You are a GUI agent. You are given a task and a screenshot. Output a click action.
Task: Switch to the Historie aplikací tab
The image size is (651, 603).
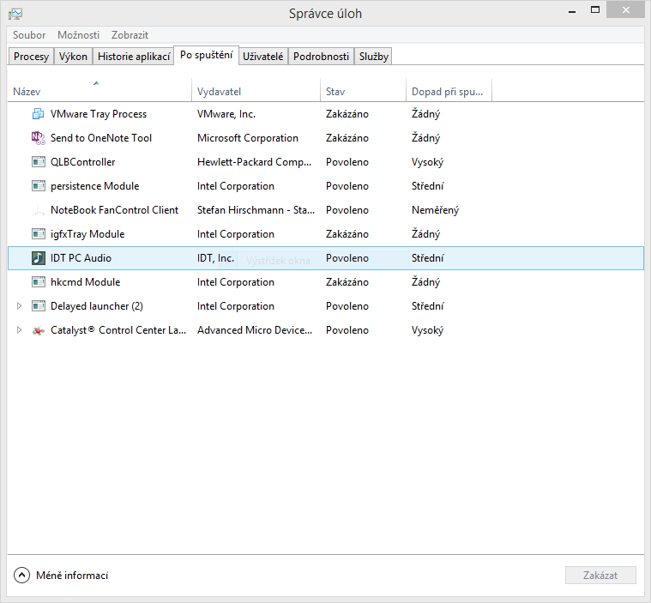(x=134, y=57)
